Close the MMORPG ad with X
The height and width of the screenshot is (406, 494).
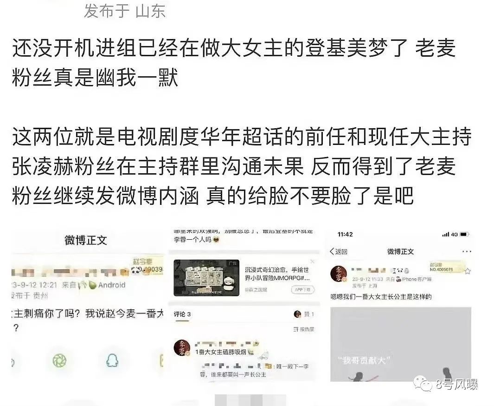click(312, 261)
